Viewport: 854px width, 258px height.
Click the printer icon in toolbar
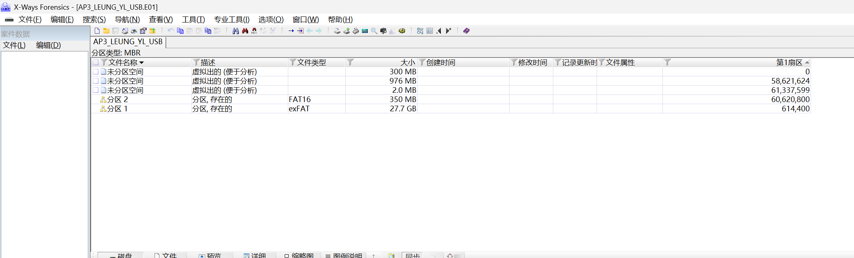click(134, 31)
